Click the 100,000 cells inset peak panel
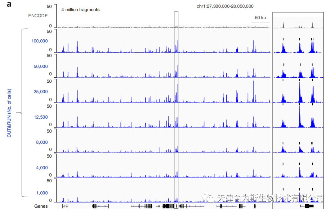Viewport: 335px width, 213px height. pos(298,45)
